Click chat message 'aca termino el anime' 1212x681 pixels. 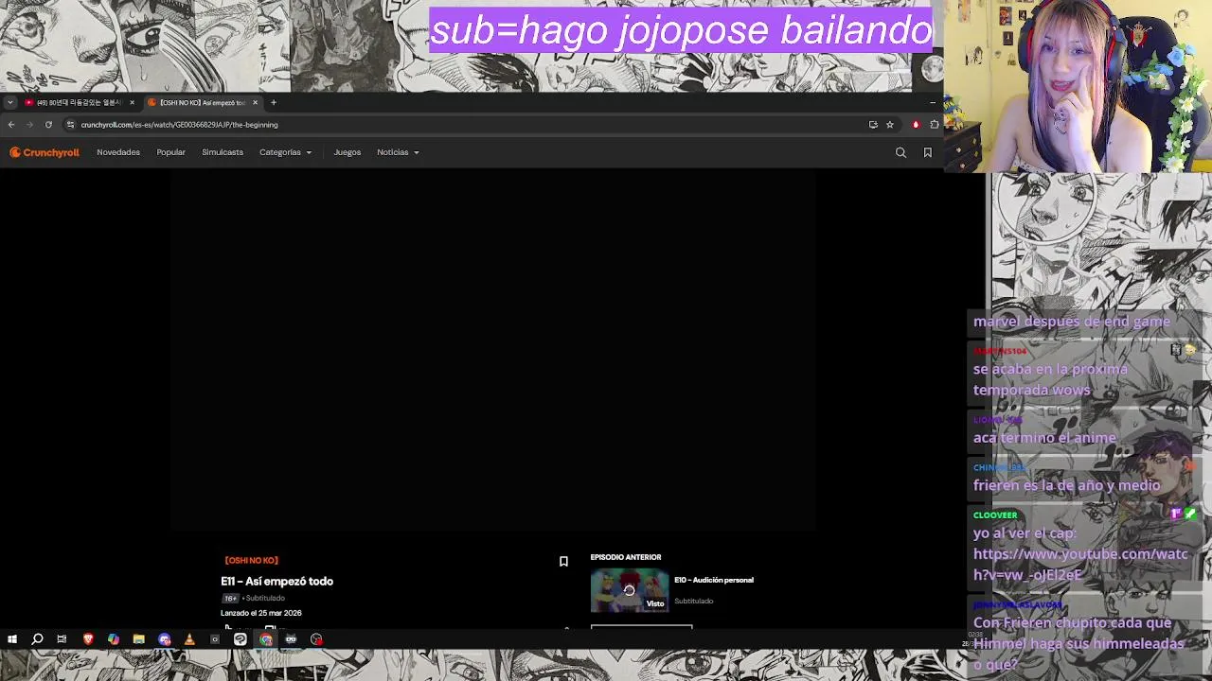click(x=1044, y=438)
